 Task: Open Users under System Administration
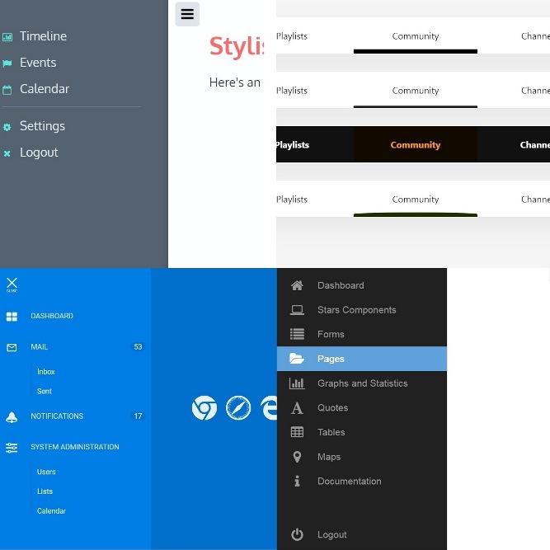(x=46, y=472)
